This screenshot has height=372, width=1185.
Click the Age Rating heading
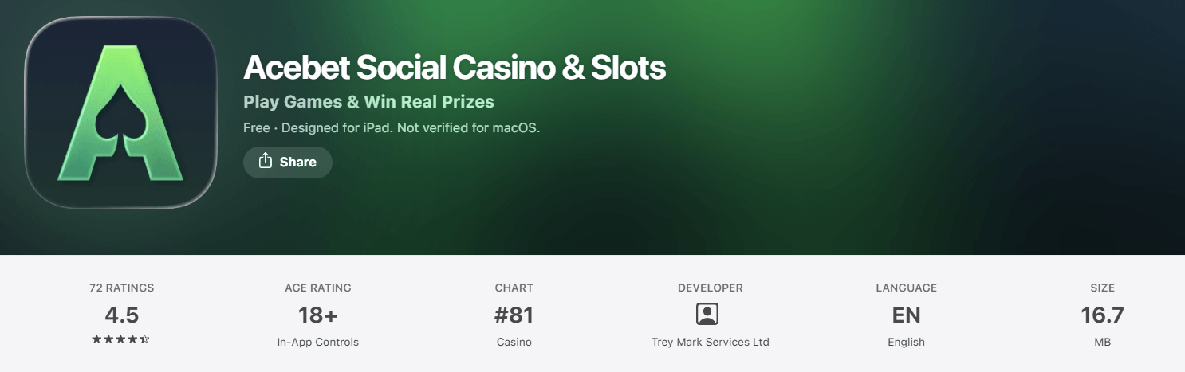pyautogui.click(x=318, y=288)
